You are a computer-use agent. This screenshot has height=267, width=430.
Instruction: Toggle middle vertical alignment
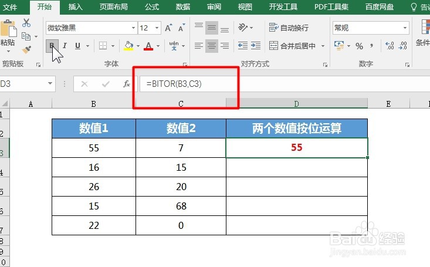click(x=211, y=28)
